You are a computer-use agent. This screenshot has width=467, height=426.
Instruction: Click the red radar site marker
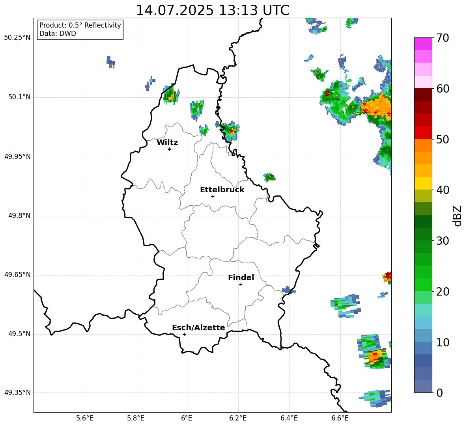(327, 93)
